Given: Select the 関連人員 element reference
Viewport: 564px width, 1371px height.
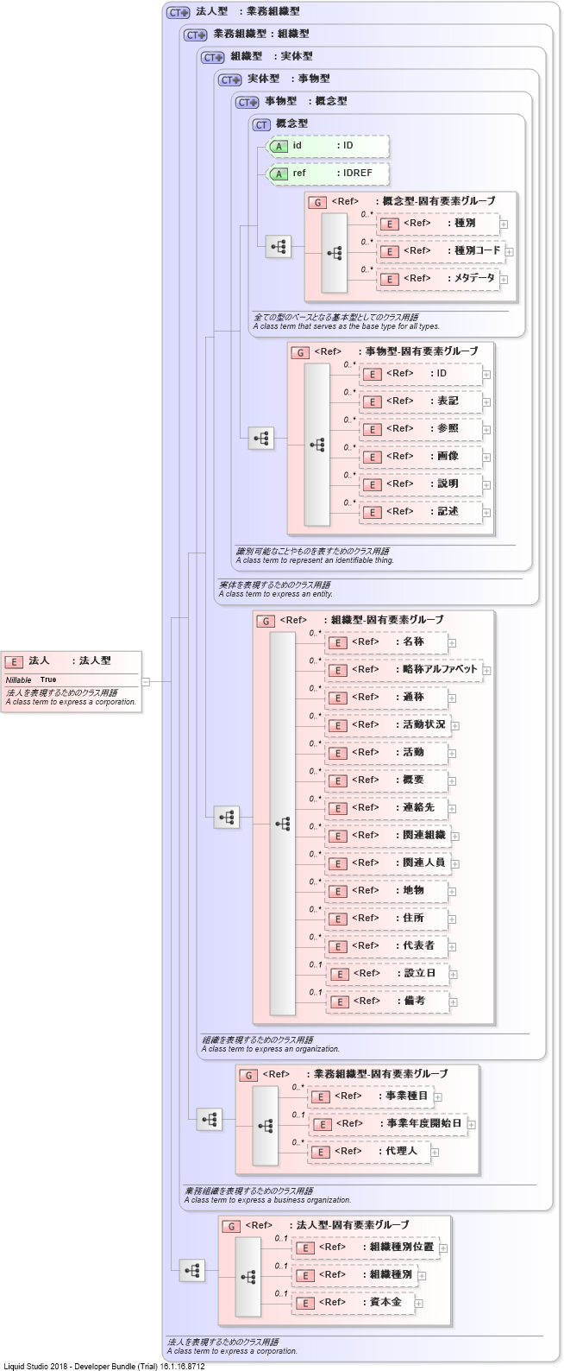Looking at the screenshot, I should point(388,863).
